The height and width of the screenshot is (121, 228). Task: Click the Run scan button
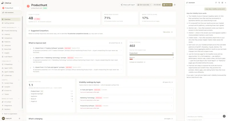(x=167, y=5)
